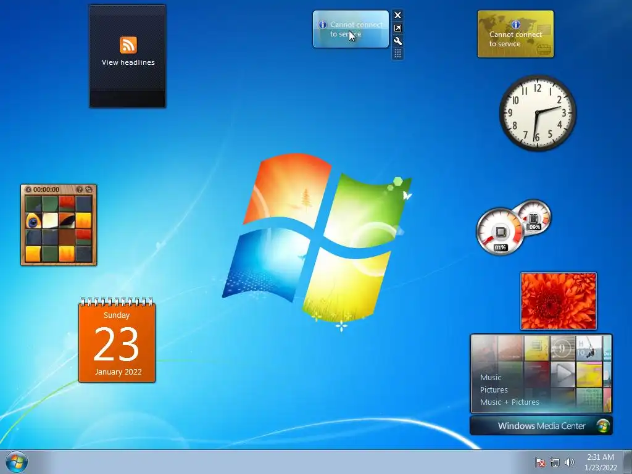Image resolution: width=632 pixels, height=474 pixels.
Task: Click Sunday on the calendar gadget
Action: pyautogui.click(x=117, y=315)
